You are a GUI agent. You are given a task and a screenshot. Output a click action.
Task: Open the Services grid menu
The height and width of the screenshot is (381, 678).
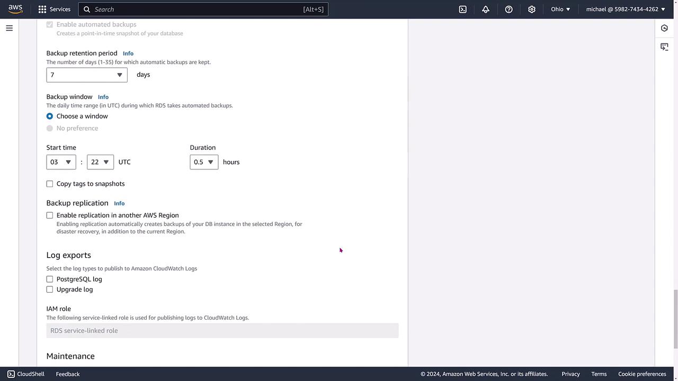pos(54,9)
